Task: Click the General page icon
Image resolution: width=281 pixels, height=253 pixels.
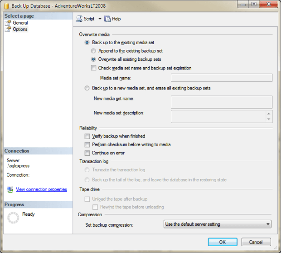Action: (8, 23)
